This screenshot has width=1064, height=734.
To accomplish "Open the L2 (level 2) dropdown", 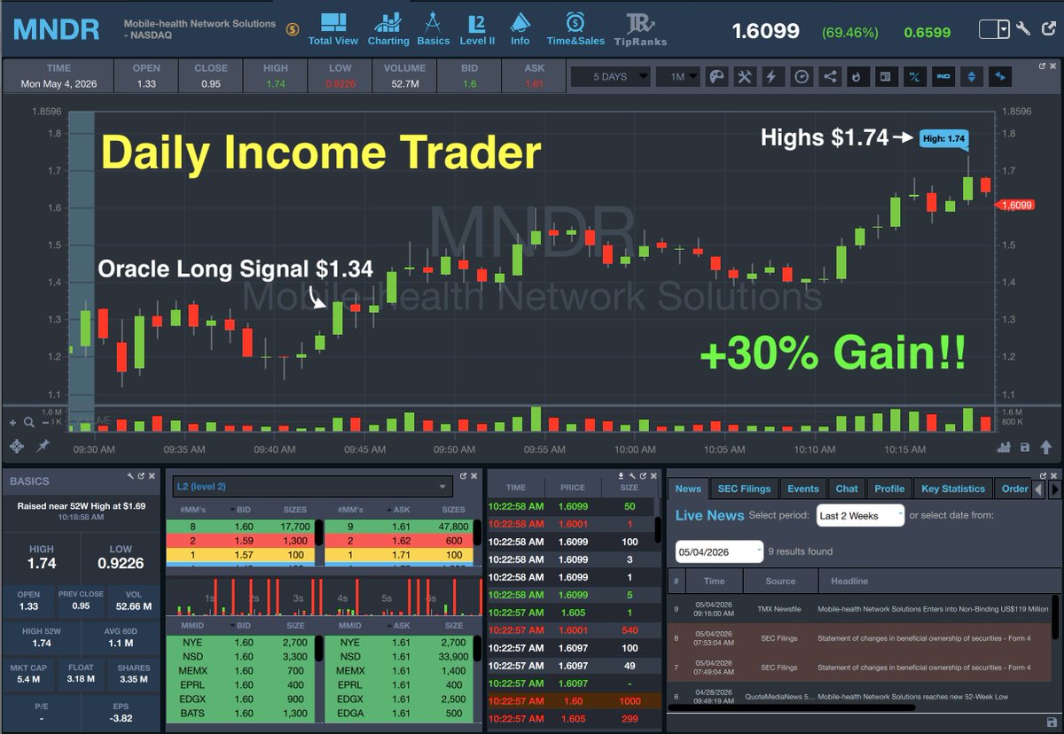I will pyautogui.click(x=311, y=487).
